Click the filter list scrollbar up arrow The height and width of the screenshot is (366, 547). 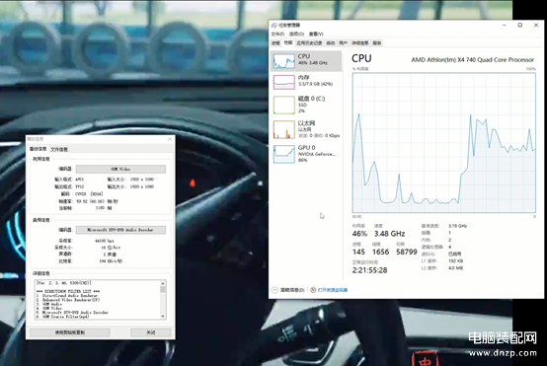pyautogui.click(x=163, y=283)
